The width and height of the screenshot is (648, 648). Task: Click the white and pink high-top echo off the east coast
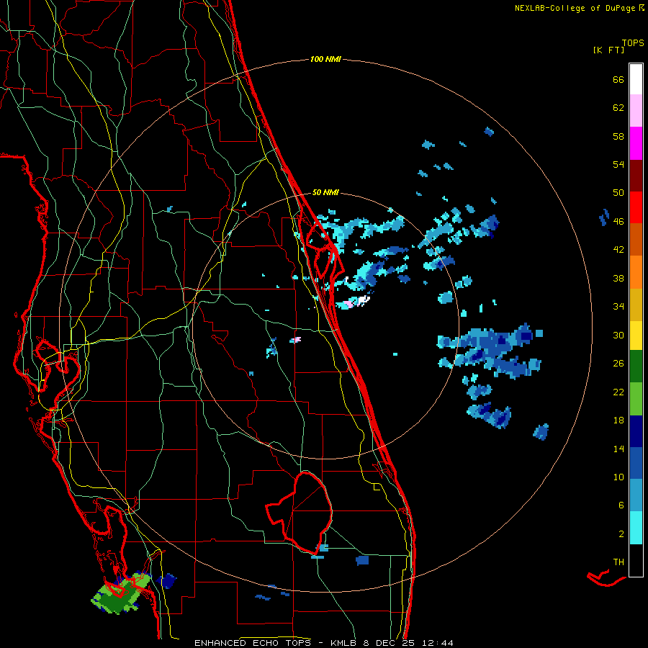tap(353, 302)
